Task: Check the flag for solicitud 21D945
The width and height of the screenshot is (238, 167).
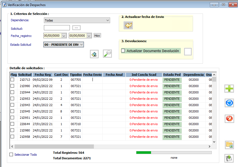Action: pos(12,111)
